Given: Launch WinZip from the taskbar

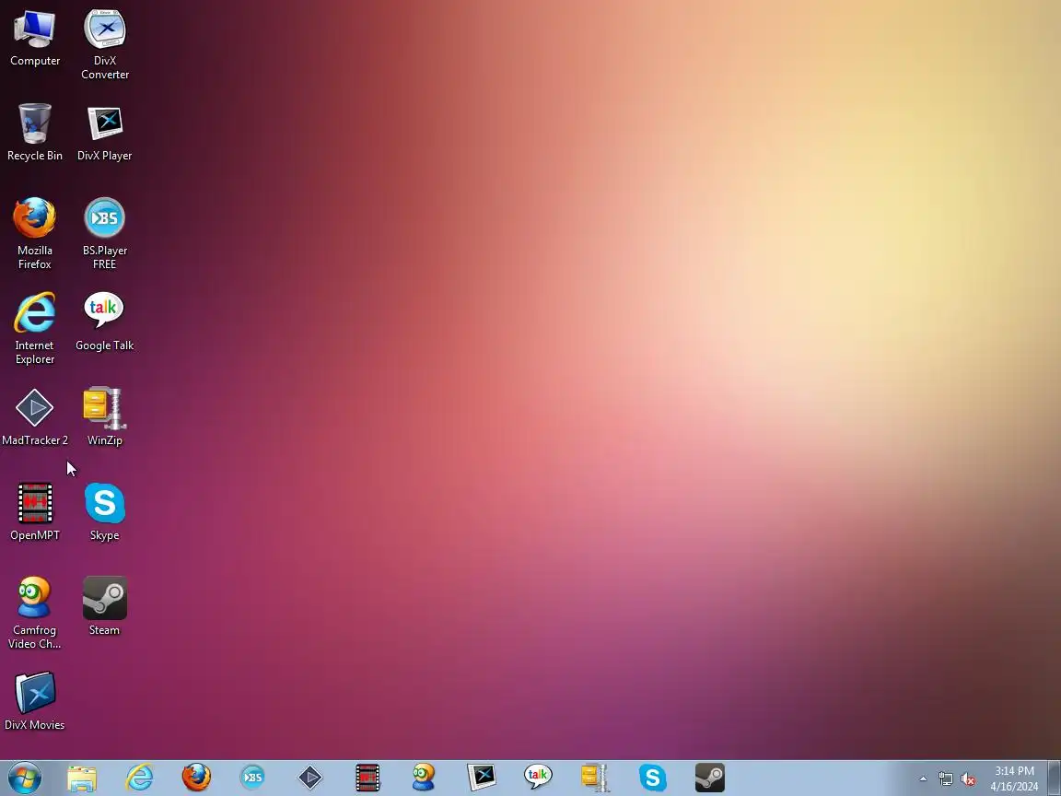Looking at the screenshot, I should (x=596, y=778).
